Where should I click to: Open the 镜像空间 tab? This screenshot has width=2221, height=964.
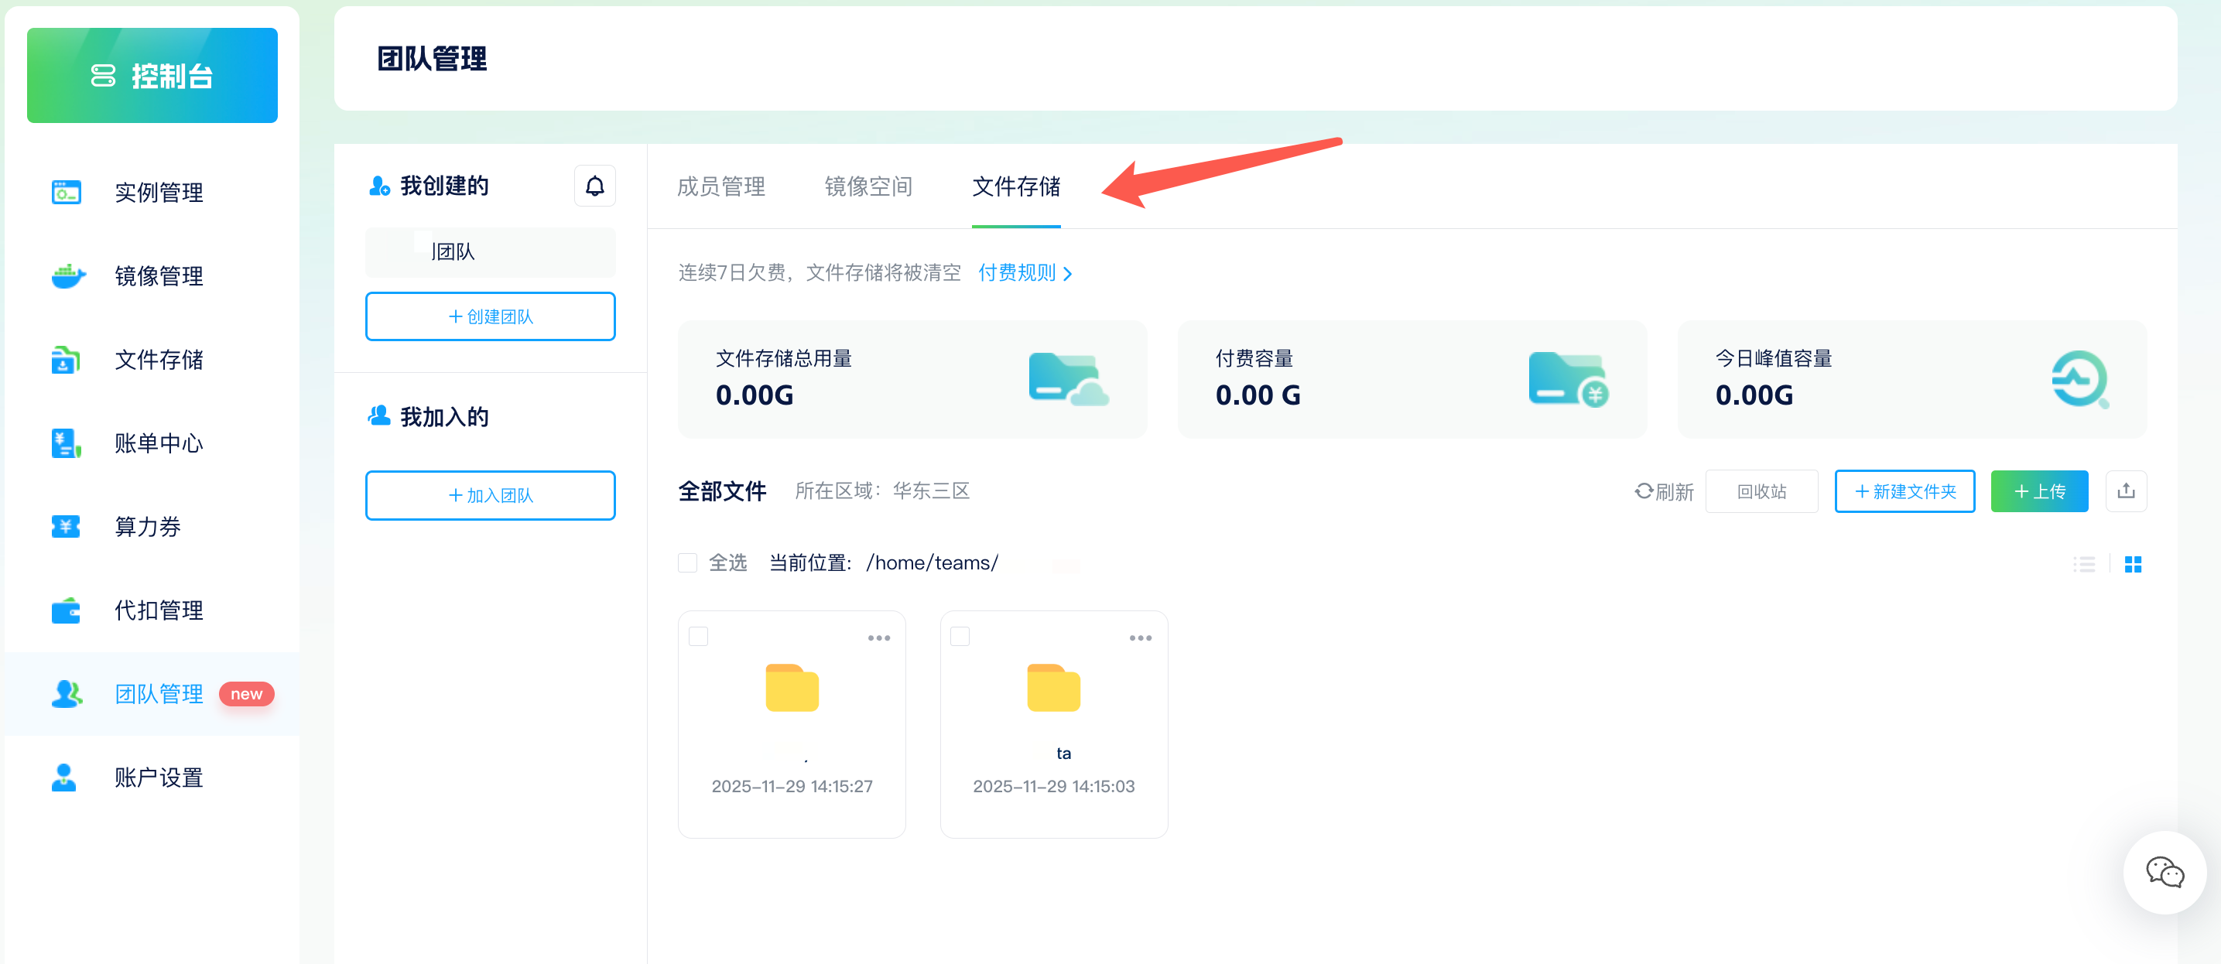click(869, 186)
